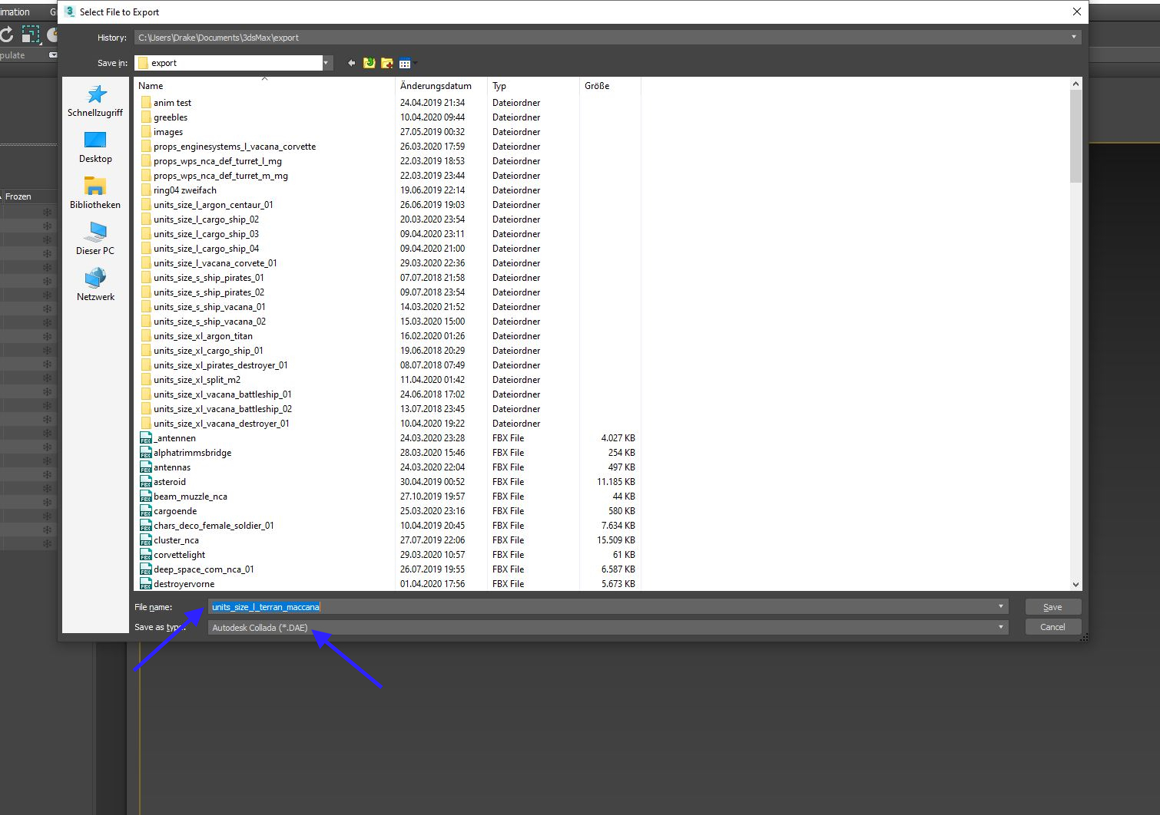
Task: Click the Cancel button
Action: coord(1052,627)
